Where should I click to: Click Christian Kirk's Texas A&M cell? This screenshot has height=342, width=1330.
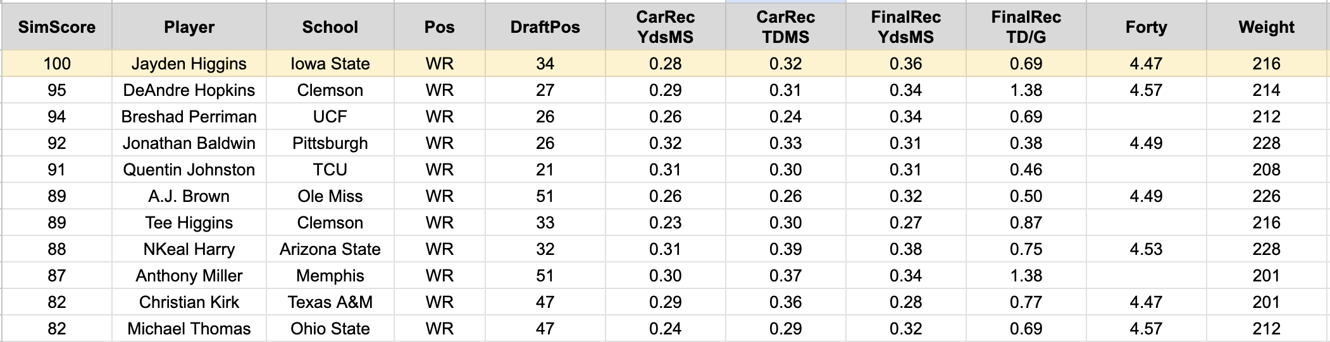point(330,302)
